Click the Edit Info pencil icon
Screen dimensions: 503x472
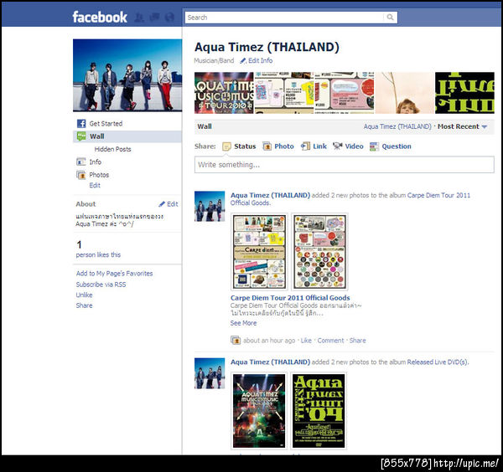(243, 60)
